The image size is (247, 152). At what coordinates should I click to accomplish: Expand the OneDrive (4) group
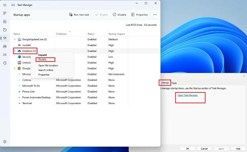pos(15,51)
